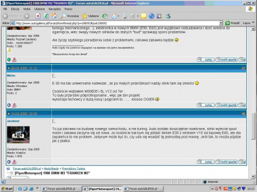This screenshot has height=192, width=257.
Task: Open the History toolbar icon
Action: point(105,16)
